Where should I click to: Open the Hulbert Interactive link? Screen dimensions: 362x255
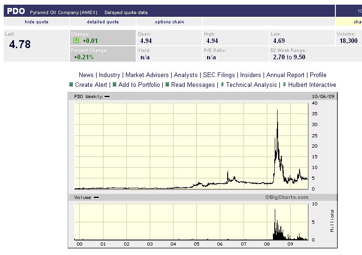pos(312,85)
